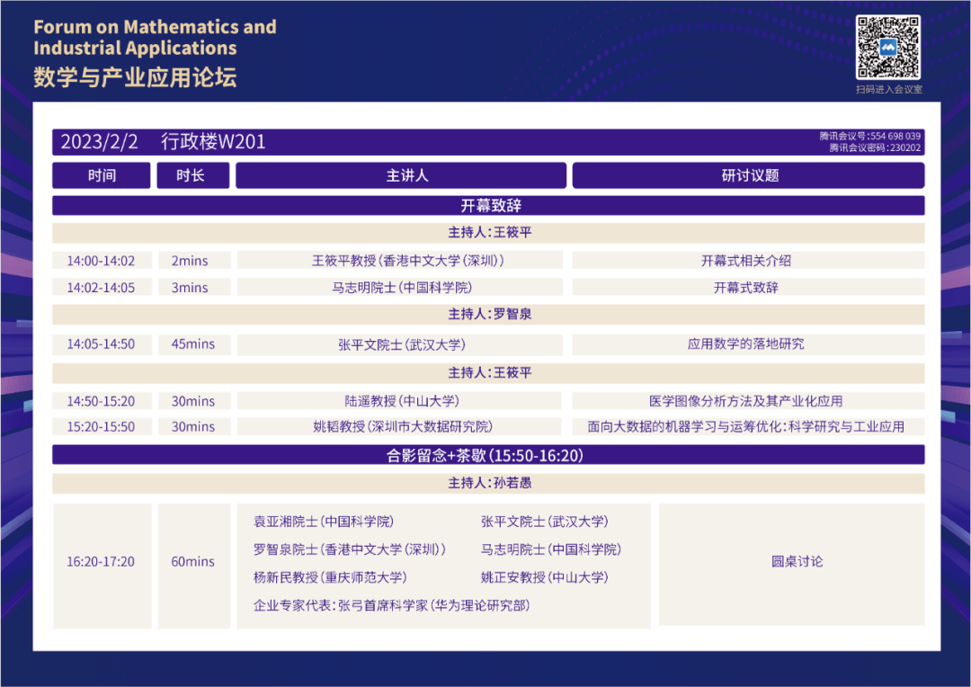
Task: Click the 15:20-15:50 time cell
Action: (102, 427)
